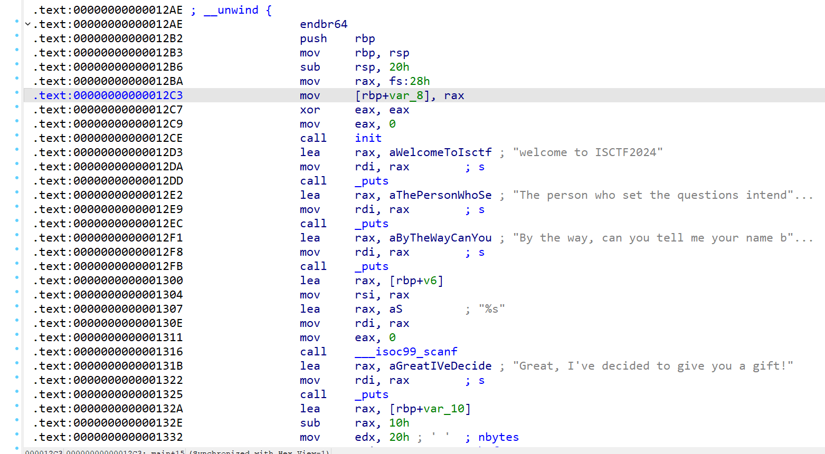Select address .text:00000000000012BA
Screen dimensions: 825x454
pos(108,81)
